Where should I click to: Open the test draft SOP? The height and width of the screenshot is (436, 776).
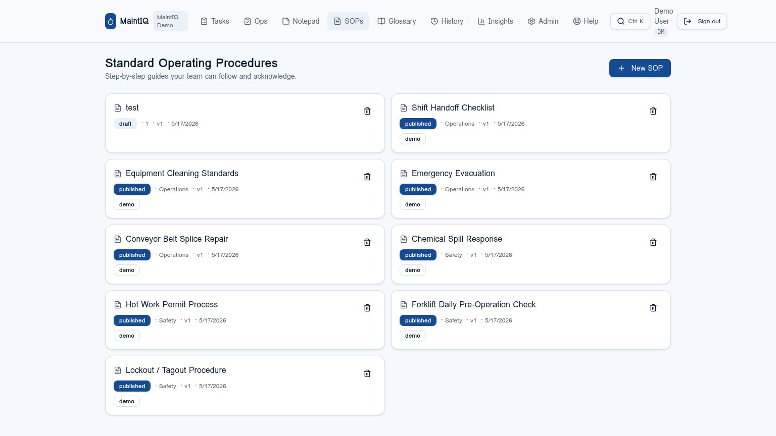(x=132, y=108)
